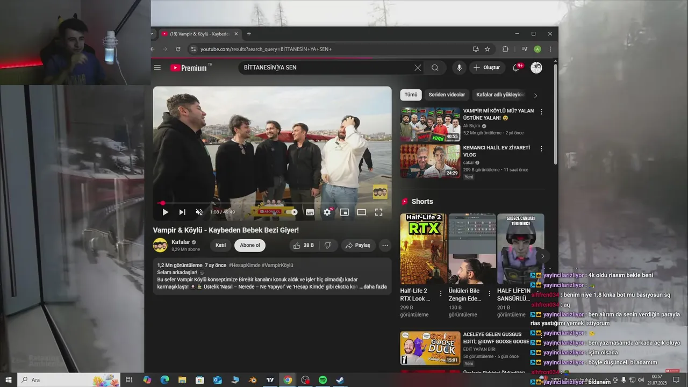Open options for Ünlüleri Bile Zengin short
This screenshot has width=688, height=387.
pos(489,293)
